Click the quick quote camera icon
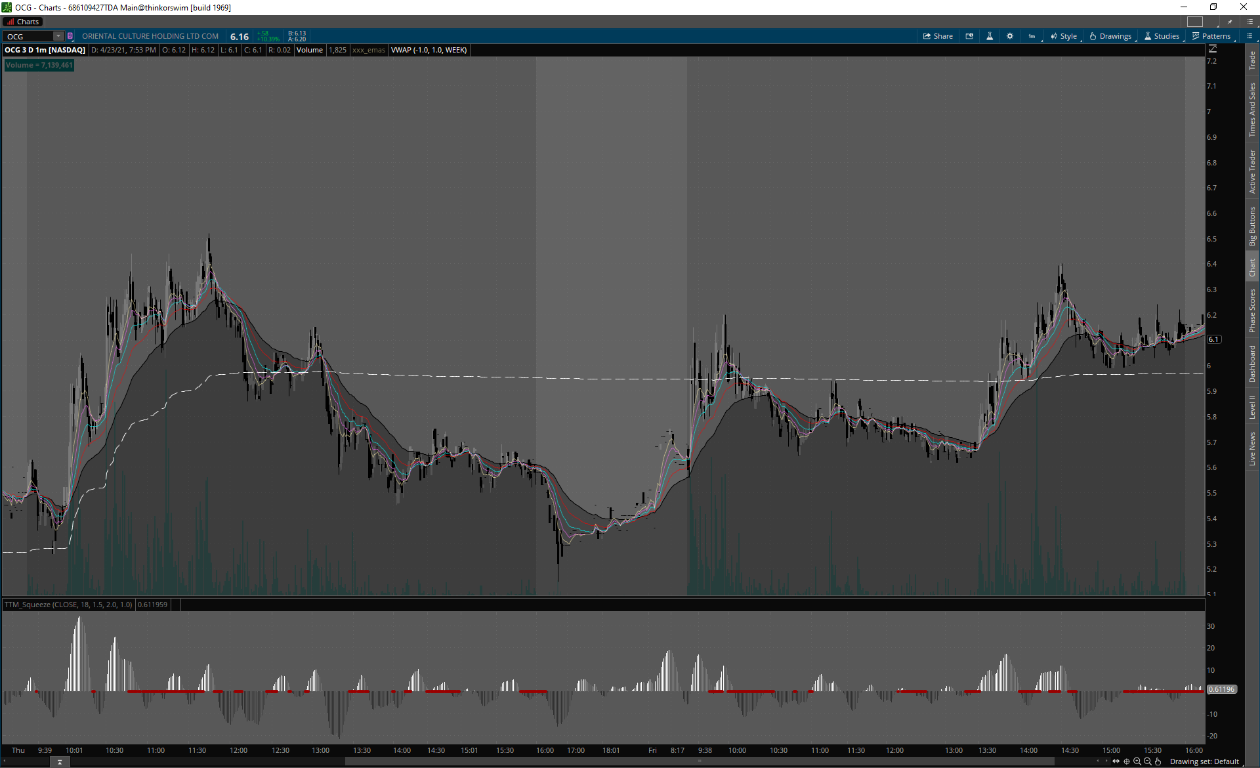The height and width of the screenshot is (768, 1260). pos(969,36)
